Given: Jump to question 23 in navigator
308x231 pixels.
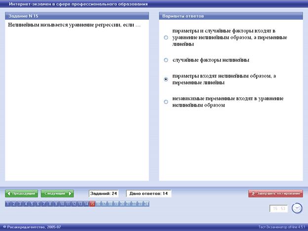Looking at the screenshot, I should click(x=140, y=204).
